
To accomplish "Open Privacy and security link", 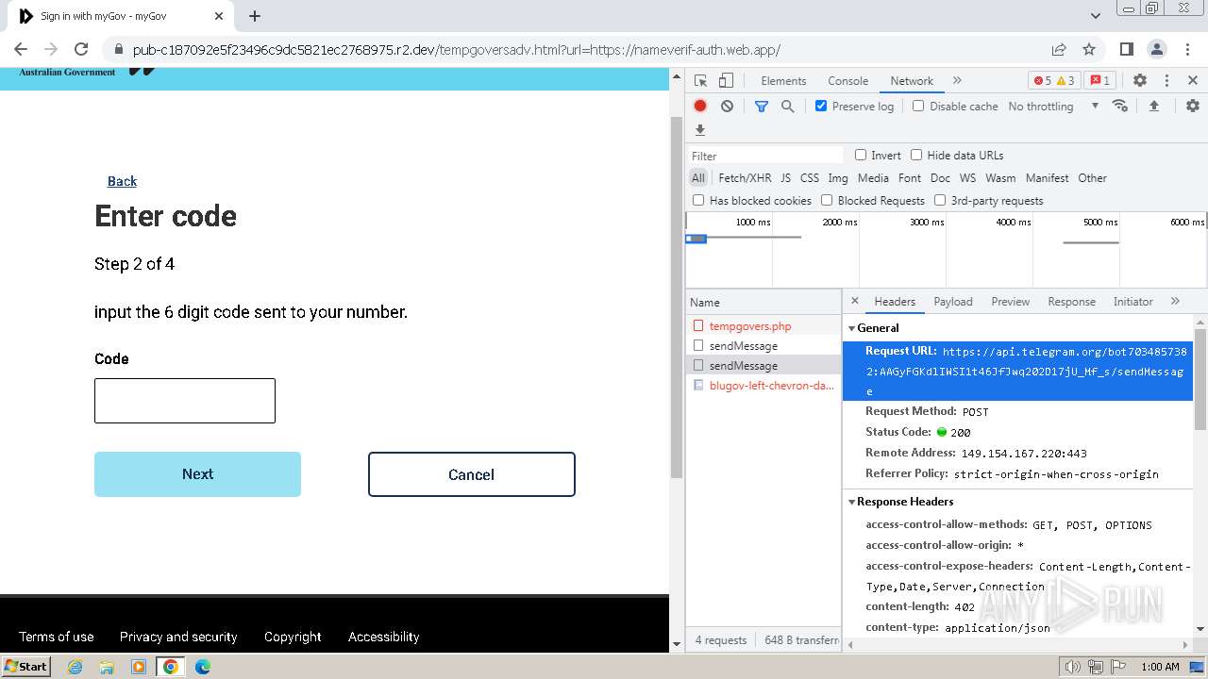I will 178,637.
